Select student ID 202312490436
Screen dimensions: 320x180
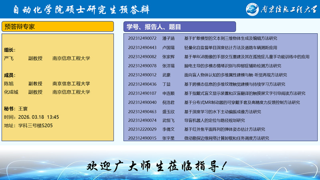(142, 84)
